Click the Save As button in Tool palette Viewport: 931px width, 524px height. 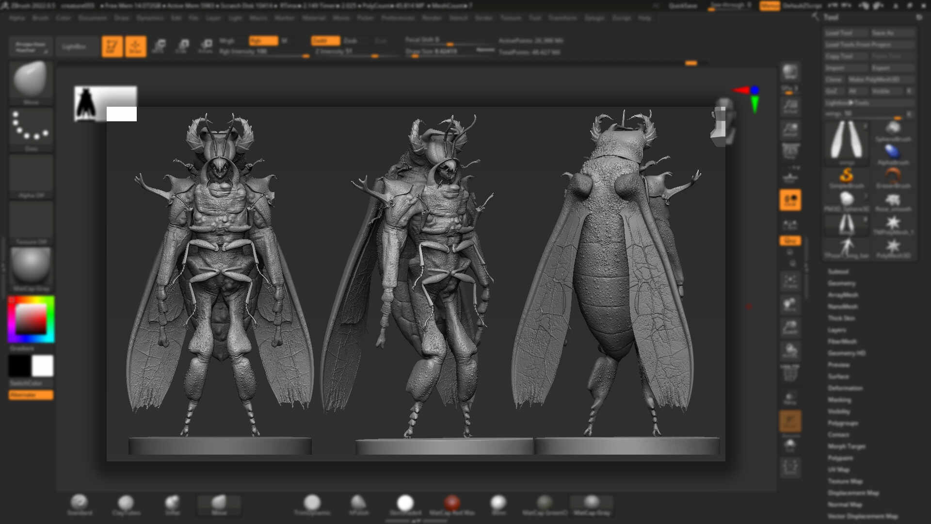pyautogui.click(x=893, y=33)
